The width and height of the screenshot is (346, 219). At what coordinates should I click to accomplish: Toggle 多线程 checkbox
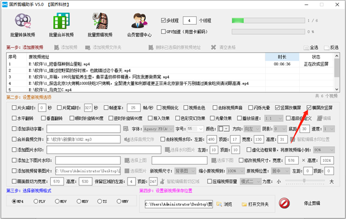point(163,20)
